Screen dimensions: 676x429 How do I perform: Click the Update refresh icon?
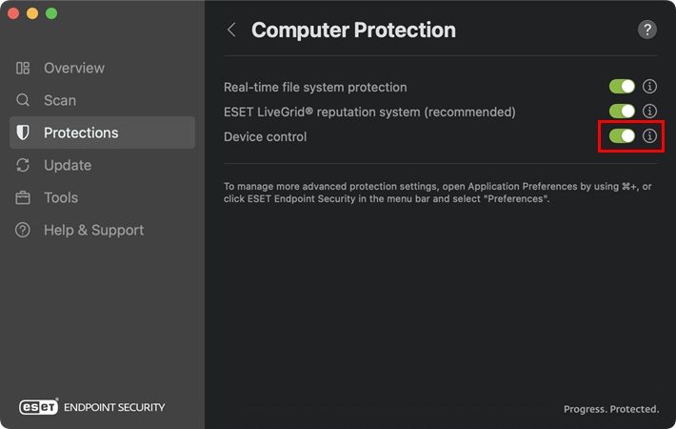23,165
